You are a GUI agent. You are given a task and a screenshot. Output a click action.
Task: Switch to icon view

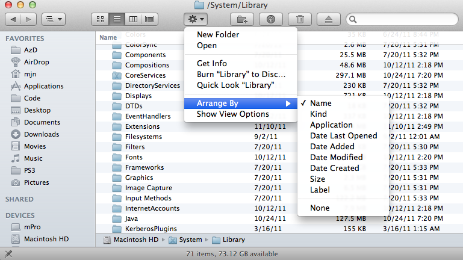click(x=100, y=19)
